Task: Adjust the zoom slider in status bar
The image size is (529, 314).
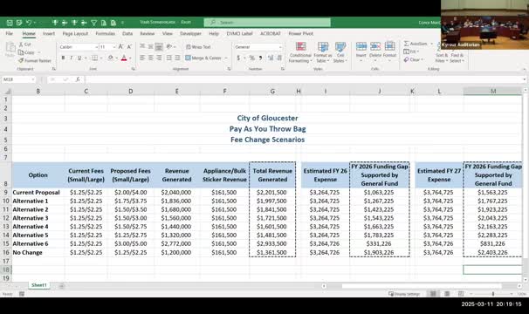Action: tap(493, 294)
